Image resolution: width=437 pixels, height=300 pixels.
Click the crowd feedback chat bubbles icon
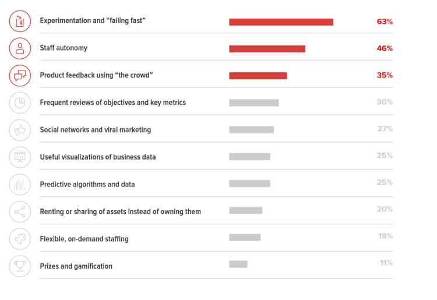[x=20, y=75]
